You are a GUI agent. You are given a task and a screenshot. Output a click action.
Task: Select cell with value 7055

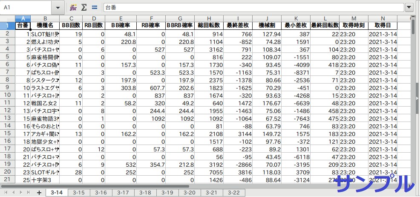[x=209, y=172]
